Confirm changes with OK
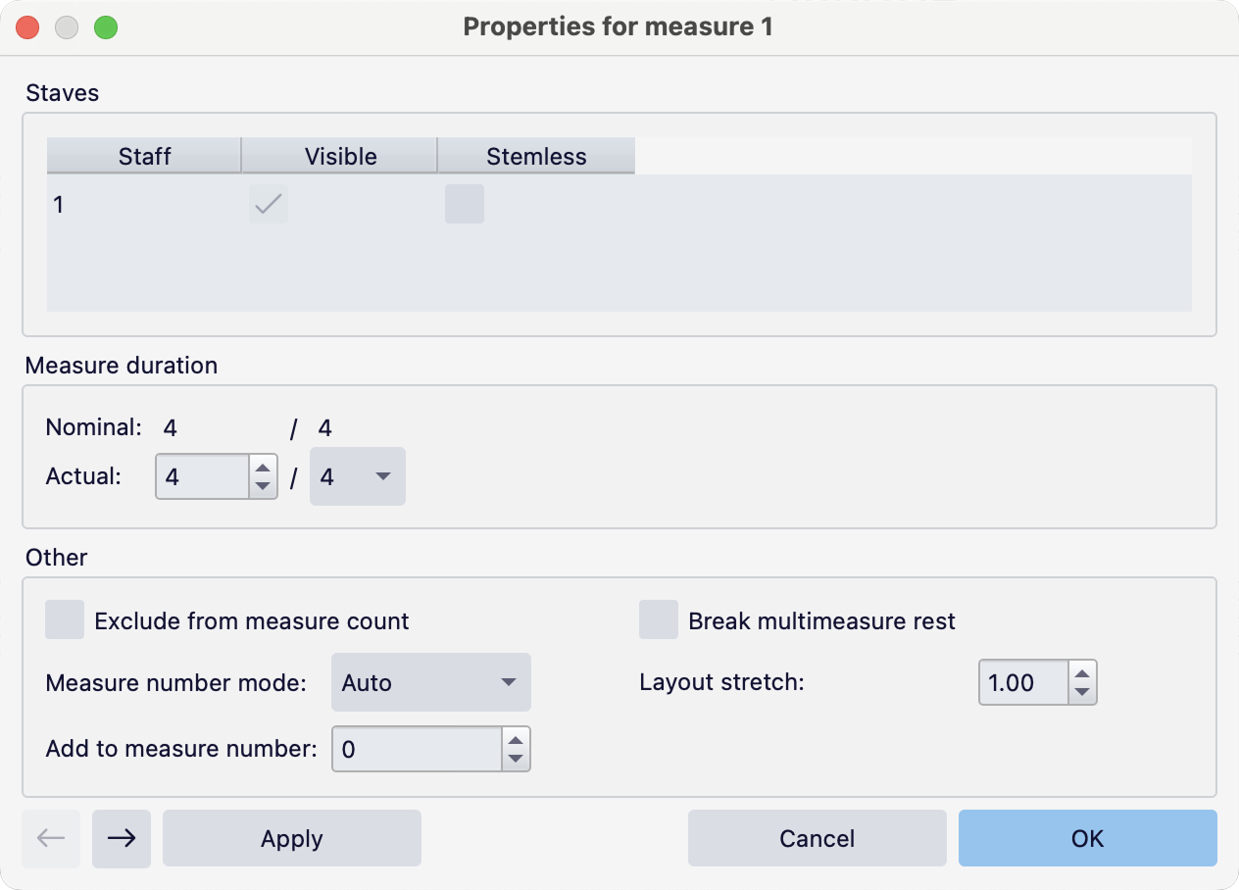This screenshot has height=890, width=1239. 1087,838
